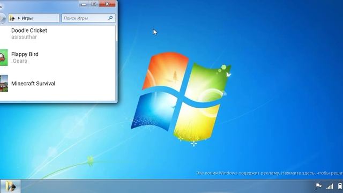Select the Minecraft Survival title

point(33,84)
